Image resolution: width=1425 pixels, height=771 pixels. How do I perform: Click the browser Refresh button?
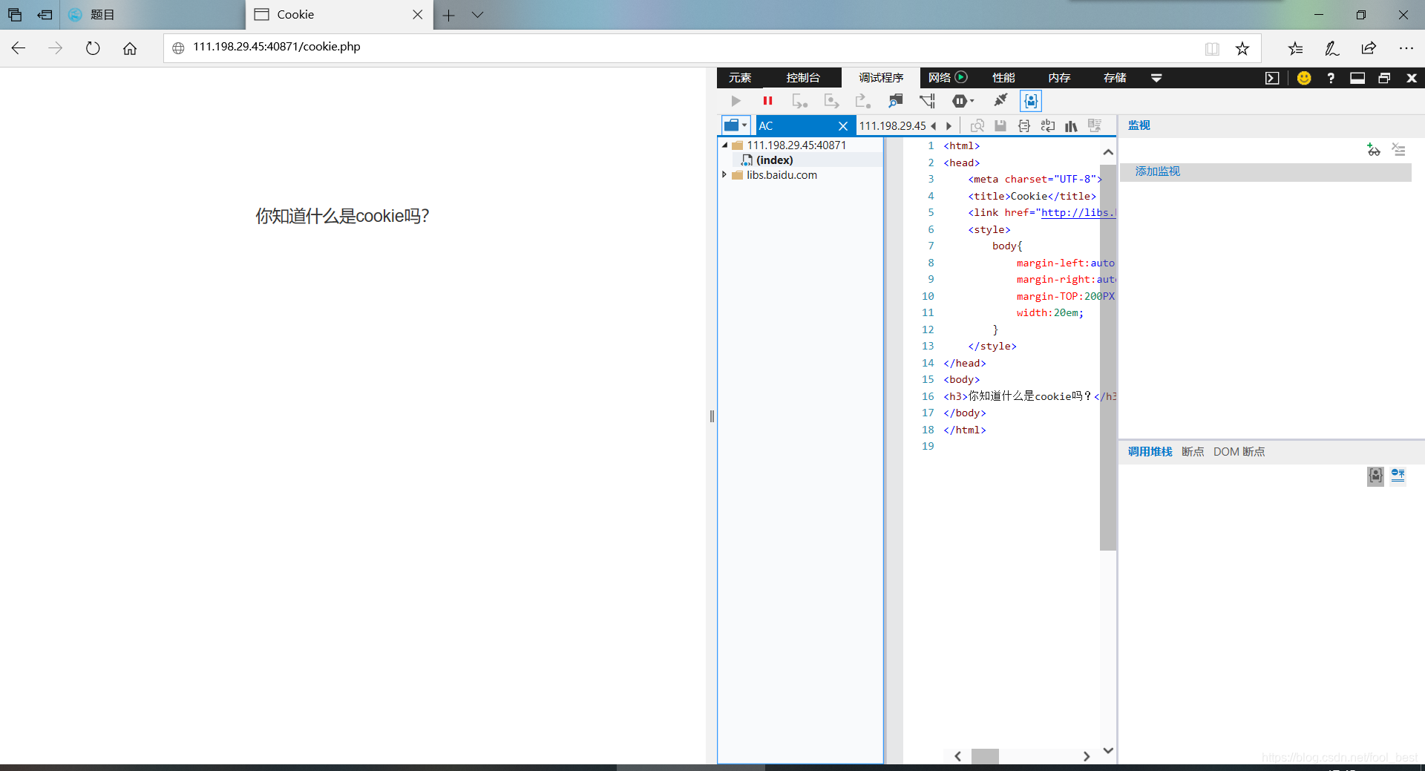point(93,48)
